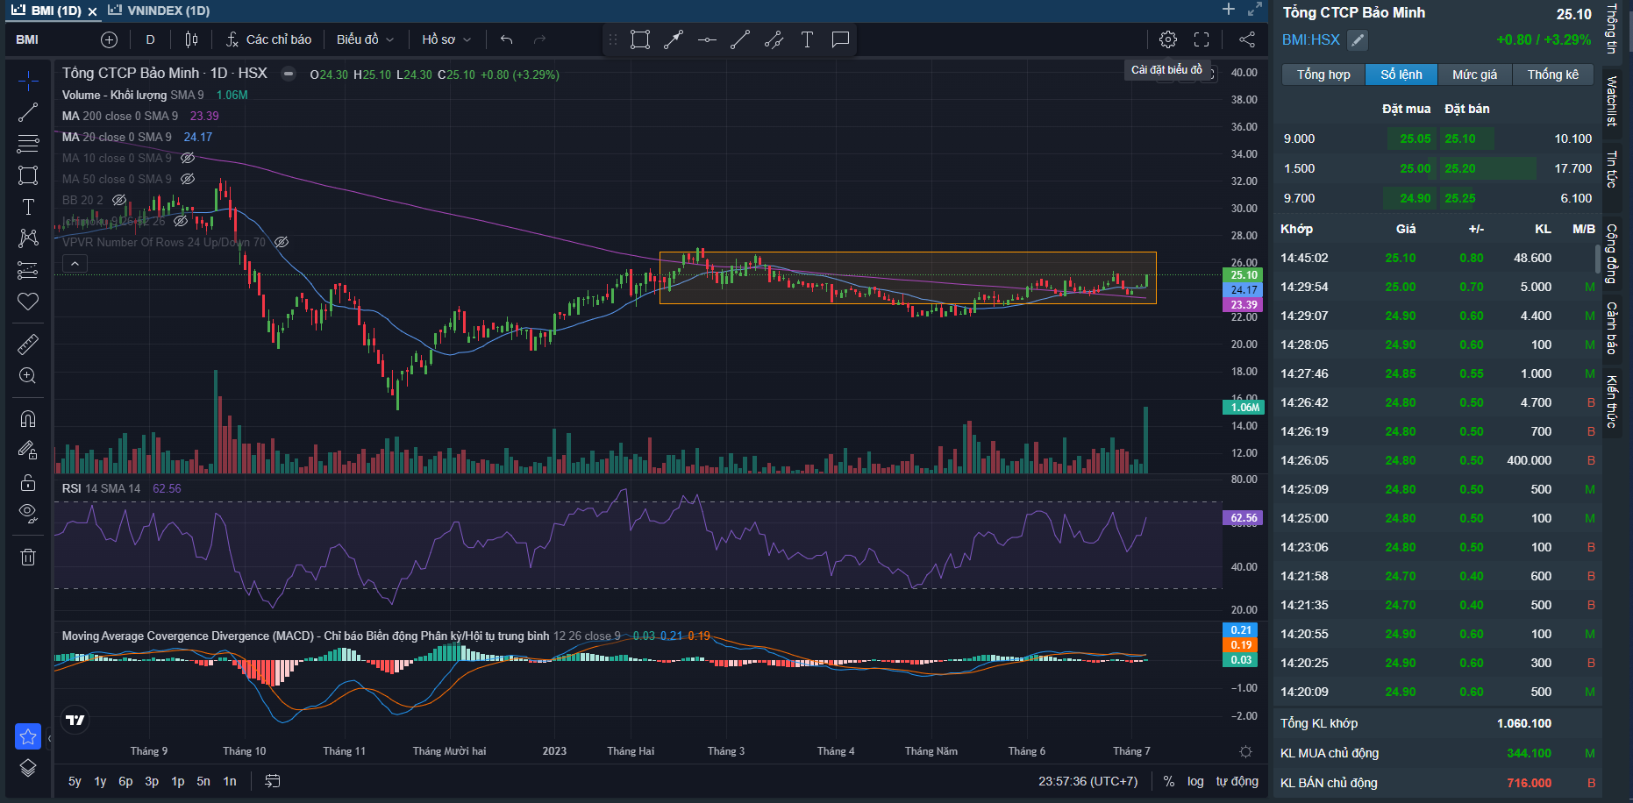This screenshot has height=803, width=1633.
Task: Click the zoom in magnifier tool
Action: (28, 376)
